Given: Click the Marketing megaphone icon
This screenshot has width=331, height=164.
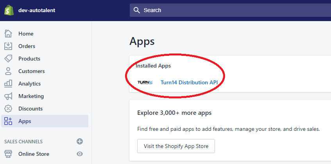Looking at the screenshot, I should 8,96.
